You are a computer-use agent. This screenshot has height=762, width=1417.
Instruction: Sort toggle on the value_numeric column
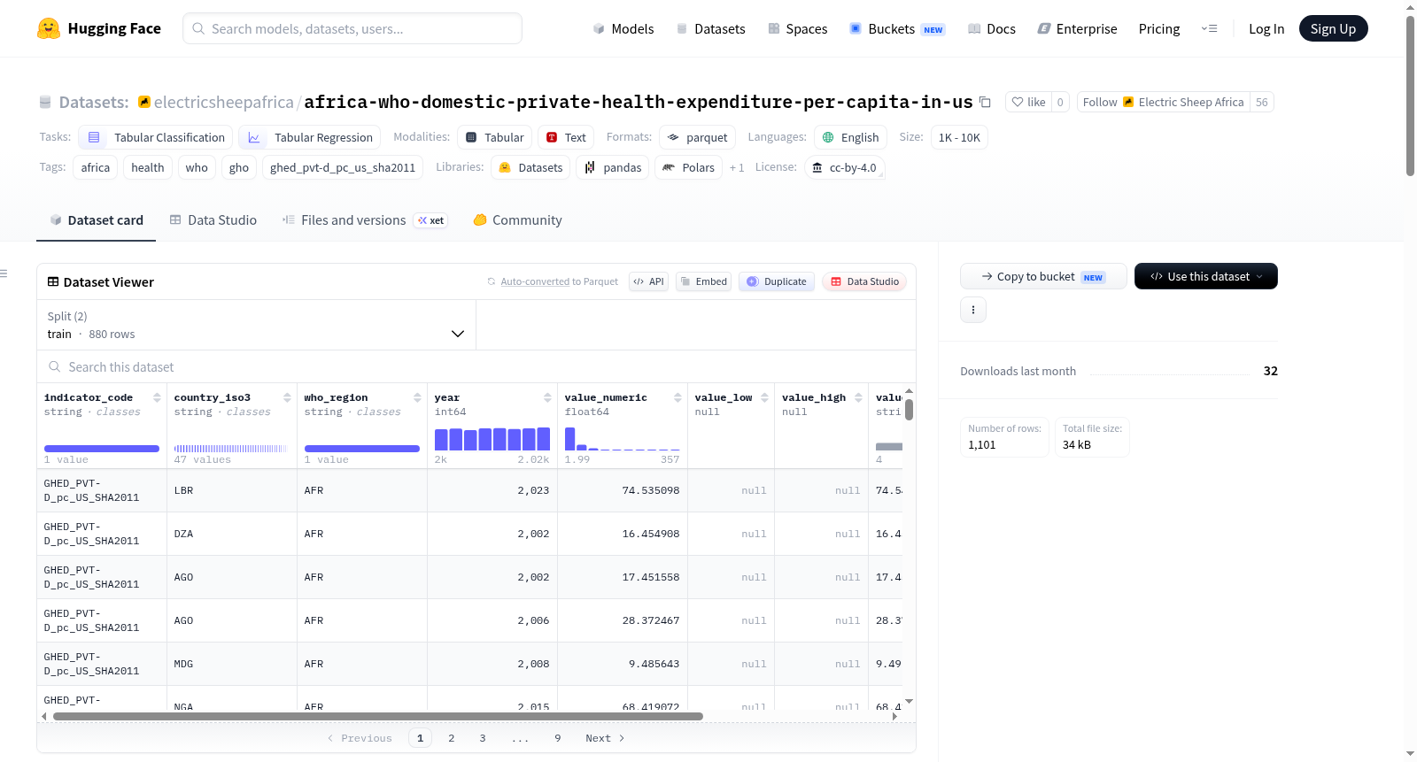pyautogui.click(x=678, y=397)
